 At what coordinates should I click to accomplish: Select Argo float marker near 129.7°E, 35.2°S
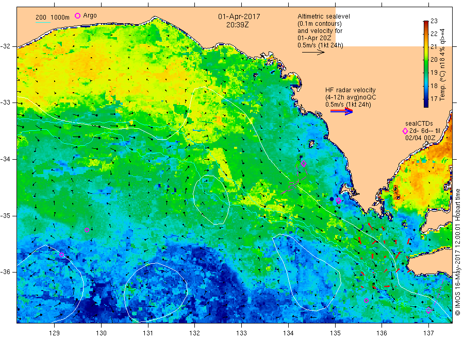[x=87, y=230]
